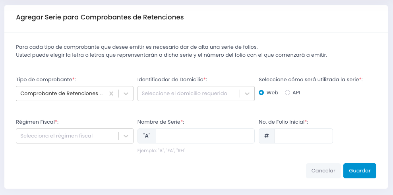
Task: Focus the No. de Folio Inicial field
Action: (303, 136)
